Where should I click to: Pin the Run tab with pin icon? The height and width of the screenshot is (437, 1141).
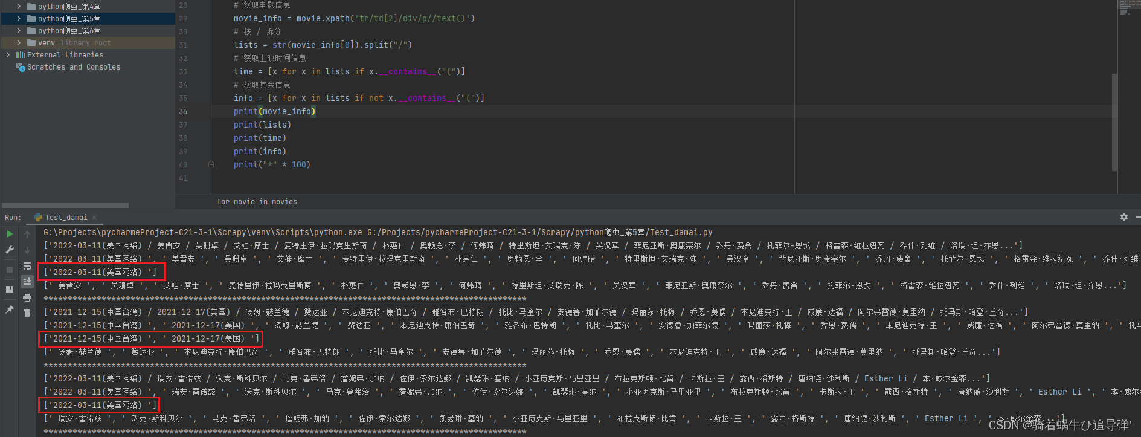point(10,309)
